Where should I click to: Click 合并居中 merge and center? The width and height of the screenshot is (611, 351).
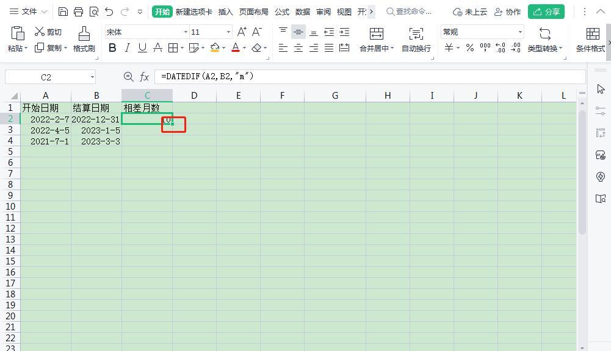tap(377, 39)
